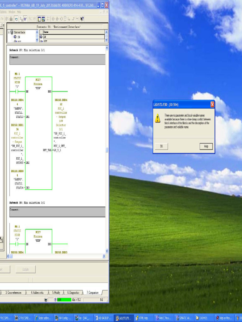
Task: Switch to the 4. Address info. tab
Action: [37, 293]
